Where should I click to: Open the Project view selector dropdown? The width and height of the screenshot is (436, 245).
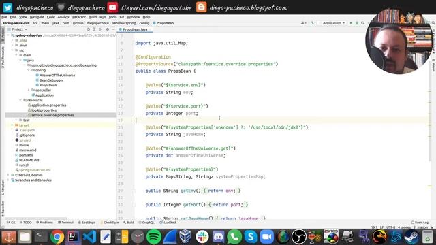[x=19, y=29]
